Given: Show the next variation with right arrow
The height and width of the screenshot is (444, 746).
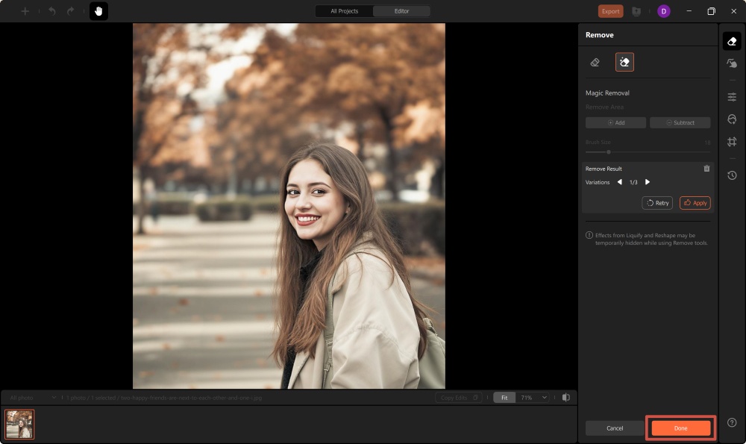Looking at the screenshot, I should point(647,181).
